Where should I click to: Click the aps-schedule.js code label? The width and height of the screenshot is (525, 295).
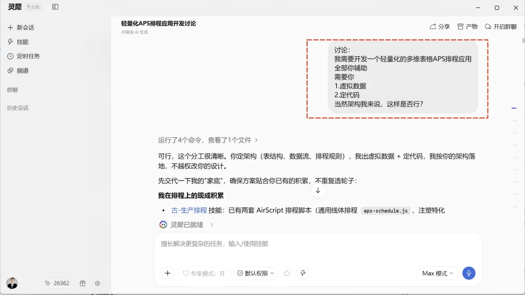point(385,211)
